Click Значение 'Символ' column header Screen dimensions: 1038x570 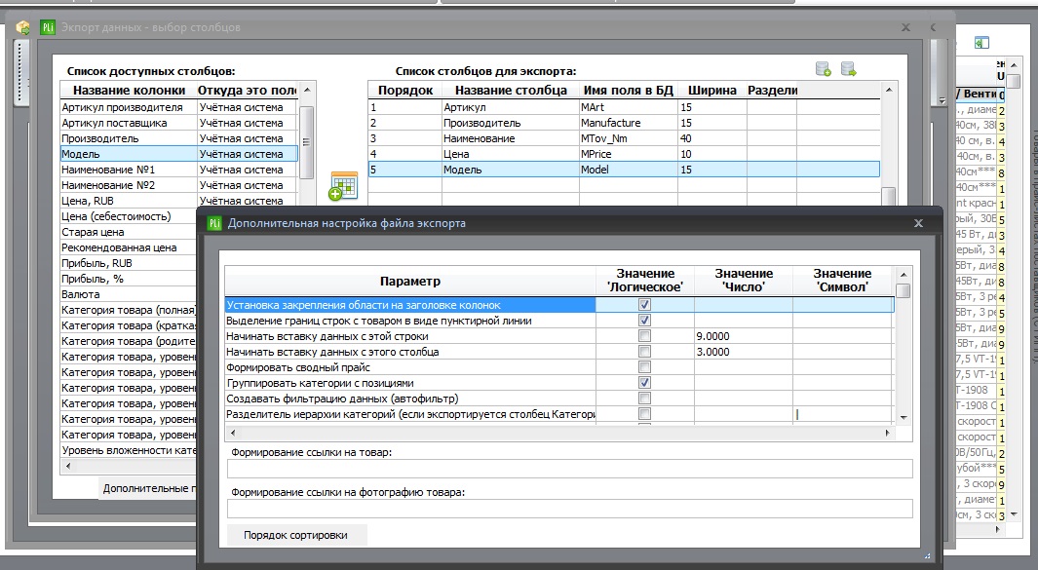pos(843,281)
